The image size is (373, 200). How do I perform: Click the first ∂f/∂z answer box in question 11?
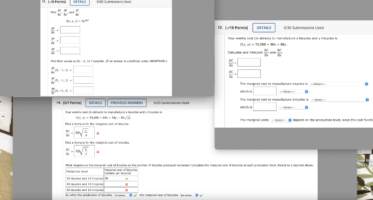click(70, 51)
